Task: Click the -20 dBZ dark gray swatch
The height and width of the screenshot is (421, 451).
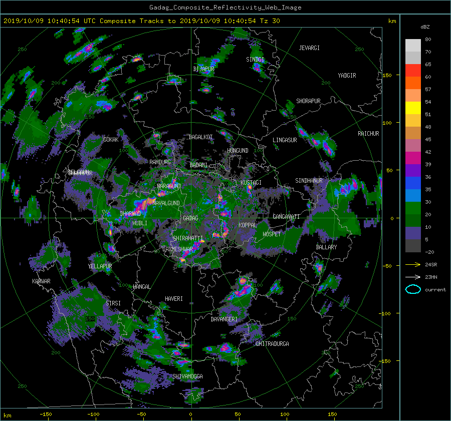Action: point(413,246)
